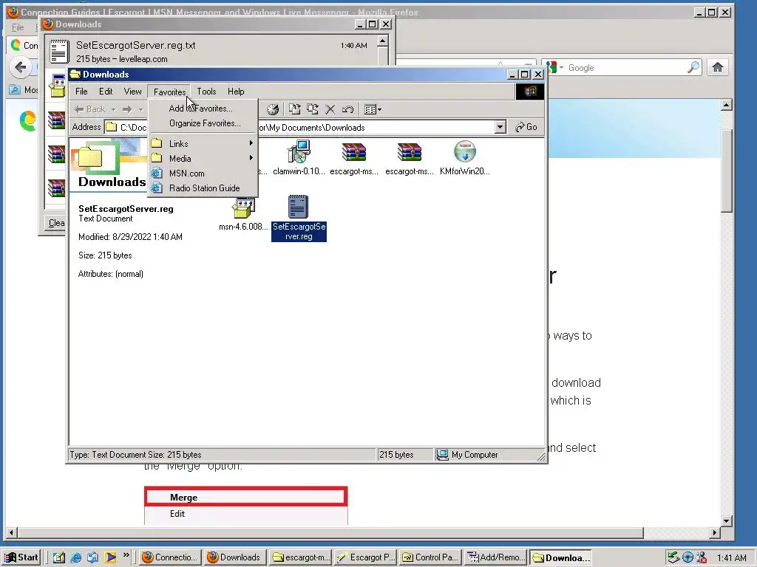Click the Firefox Back arrow button

coord(21,67)
